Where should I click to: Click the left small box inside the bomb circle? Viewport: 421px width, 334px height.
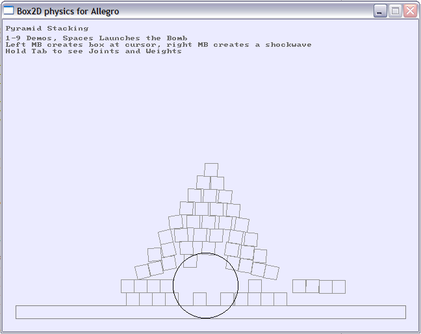pos(199,299)
